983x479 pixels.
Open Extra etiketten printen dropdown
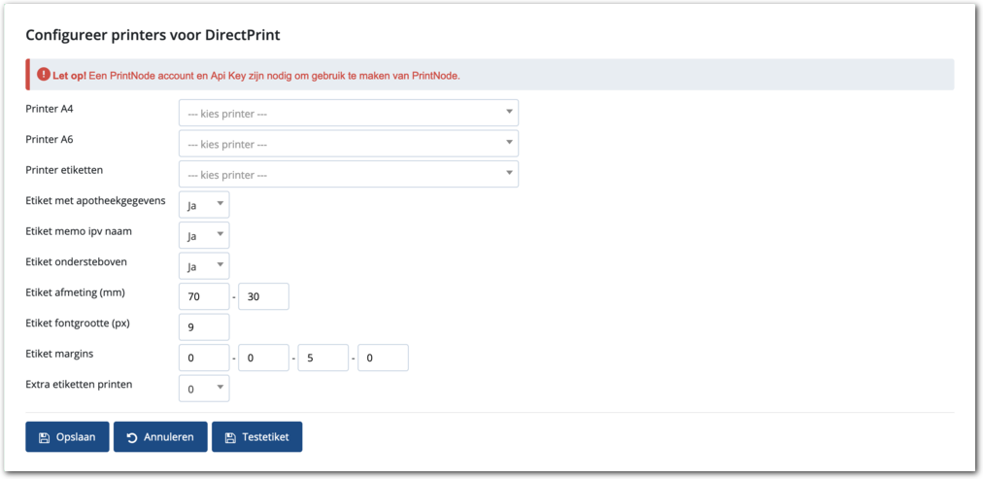coord(204,389)
